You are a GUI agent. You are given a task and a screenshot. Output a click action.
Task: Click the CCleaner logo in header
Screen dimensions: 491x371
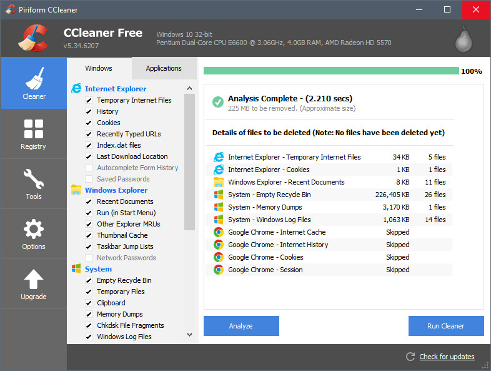(34, 38)
